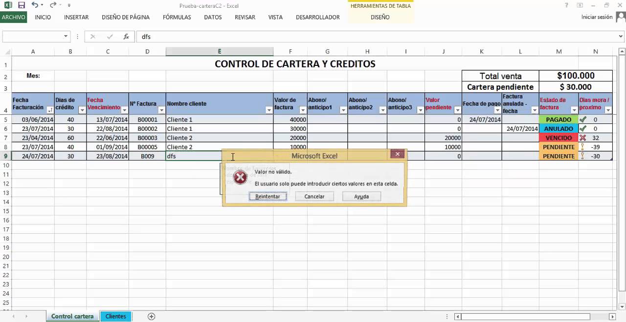Click the exclamation icon beside -39
Screen dimensions: 626x322
tap(582, 147)
